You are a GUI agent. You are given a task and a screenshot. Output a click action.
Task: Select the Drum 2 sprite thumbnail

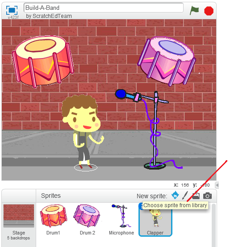coord(87,220)
